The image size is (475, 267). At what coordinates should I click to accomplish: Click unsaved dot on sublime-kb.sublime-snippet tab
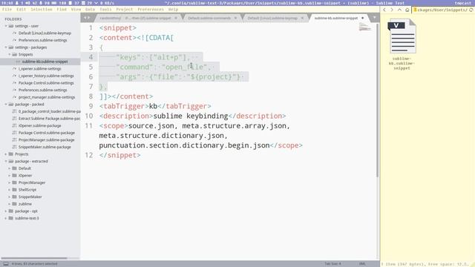coord(363,18)
